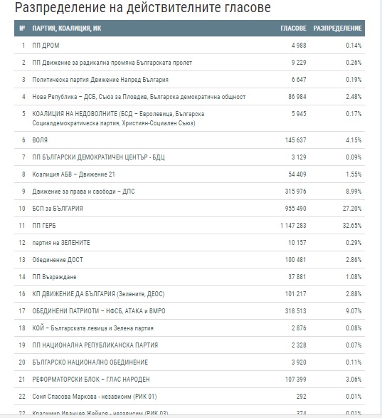Click the РАЗПРЕДЕЛЕНИЕ column header
The image size is (382, 418).
[x=337, y=28]
